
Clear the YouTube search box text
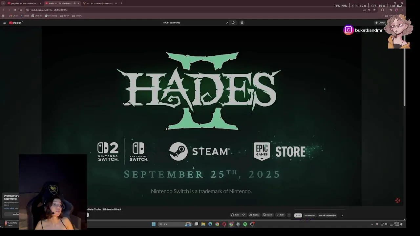[227, 23]
